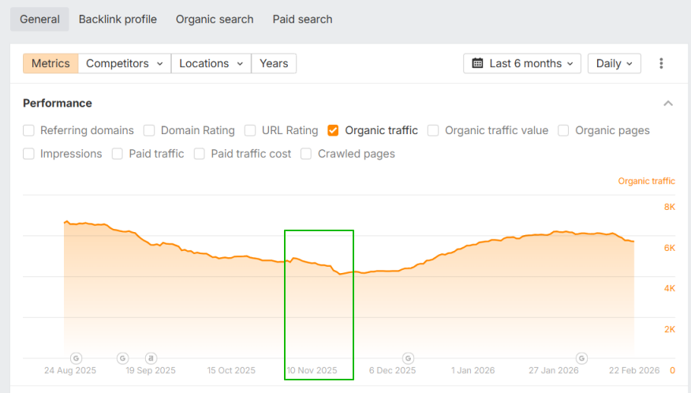This screenshot has width=691, height=393.
Task: Open the Competitors dropdown
Action: [x=125, y=63]
